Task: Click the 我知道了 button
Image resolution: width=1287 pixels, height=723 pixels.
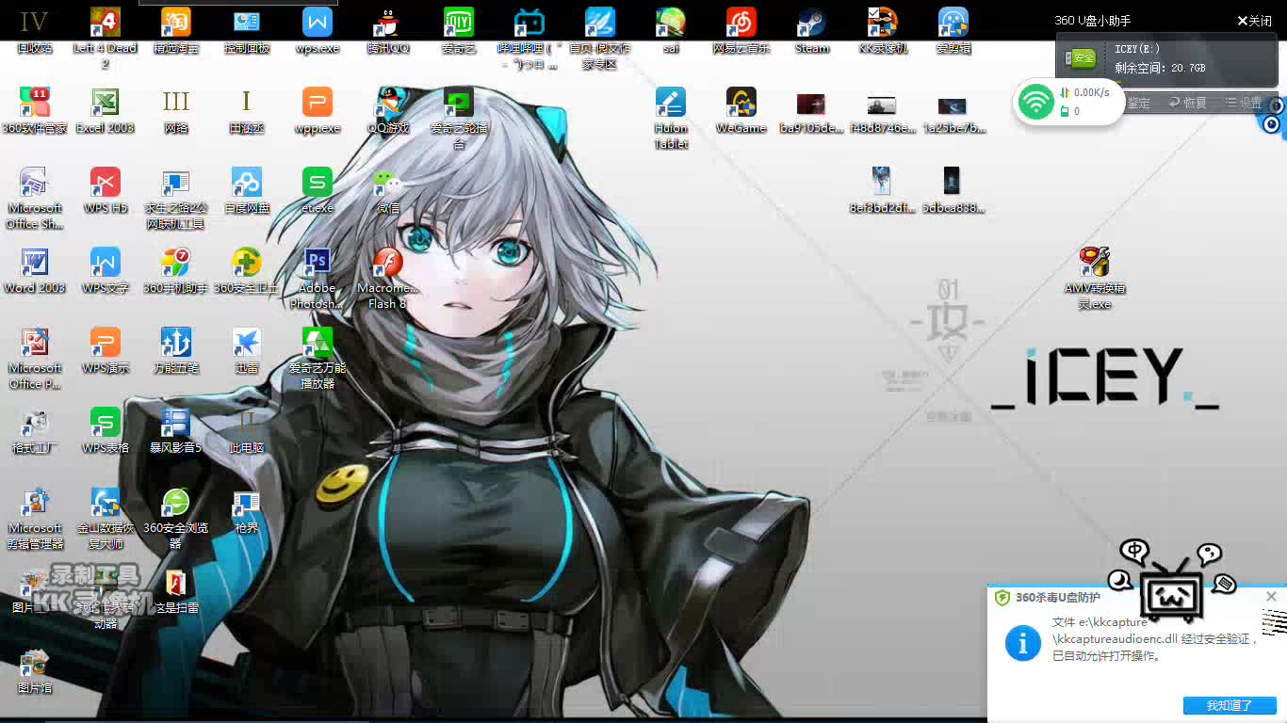Action: click(1230, 705)
